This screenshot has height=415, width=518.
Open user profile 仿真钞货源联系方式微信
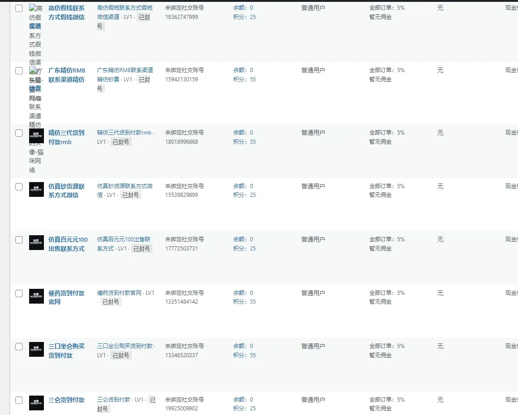click(x=67, y=191)
